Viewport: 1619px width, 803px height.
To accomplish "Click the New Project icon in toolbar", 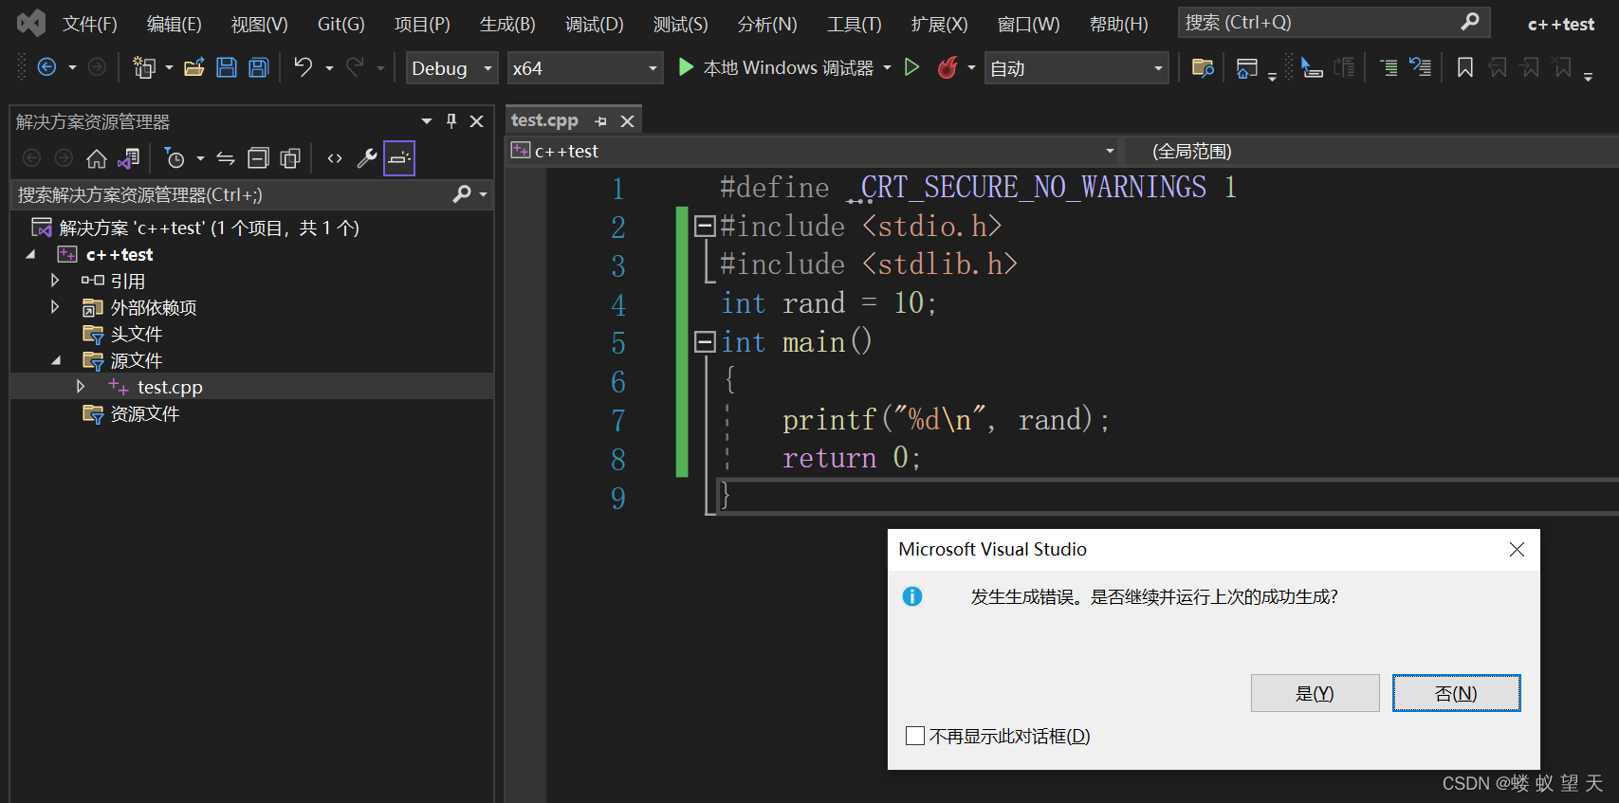I will [144, 67].
